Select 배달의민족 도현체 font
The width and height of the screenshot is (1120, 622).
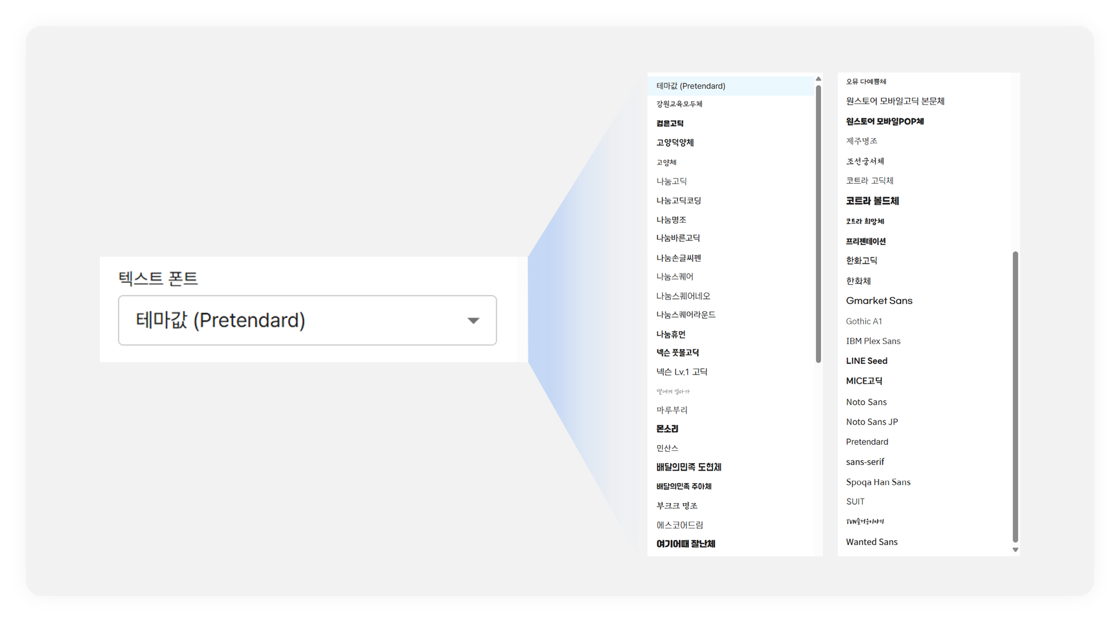688,467
